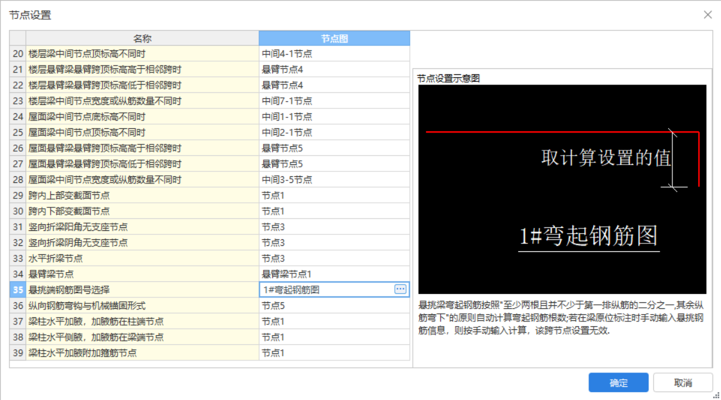
Task: Select row 跨内上部变截面节点
Action: point(142,196)
